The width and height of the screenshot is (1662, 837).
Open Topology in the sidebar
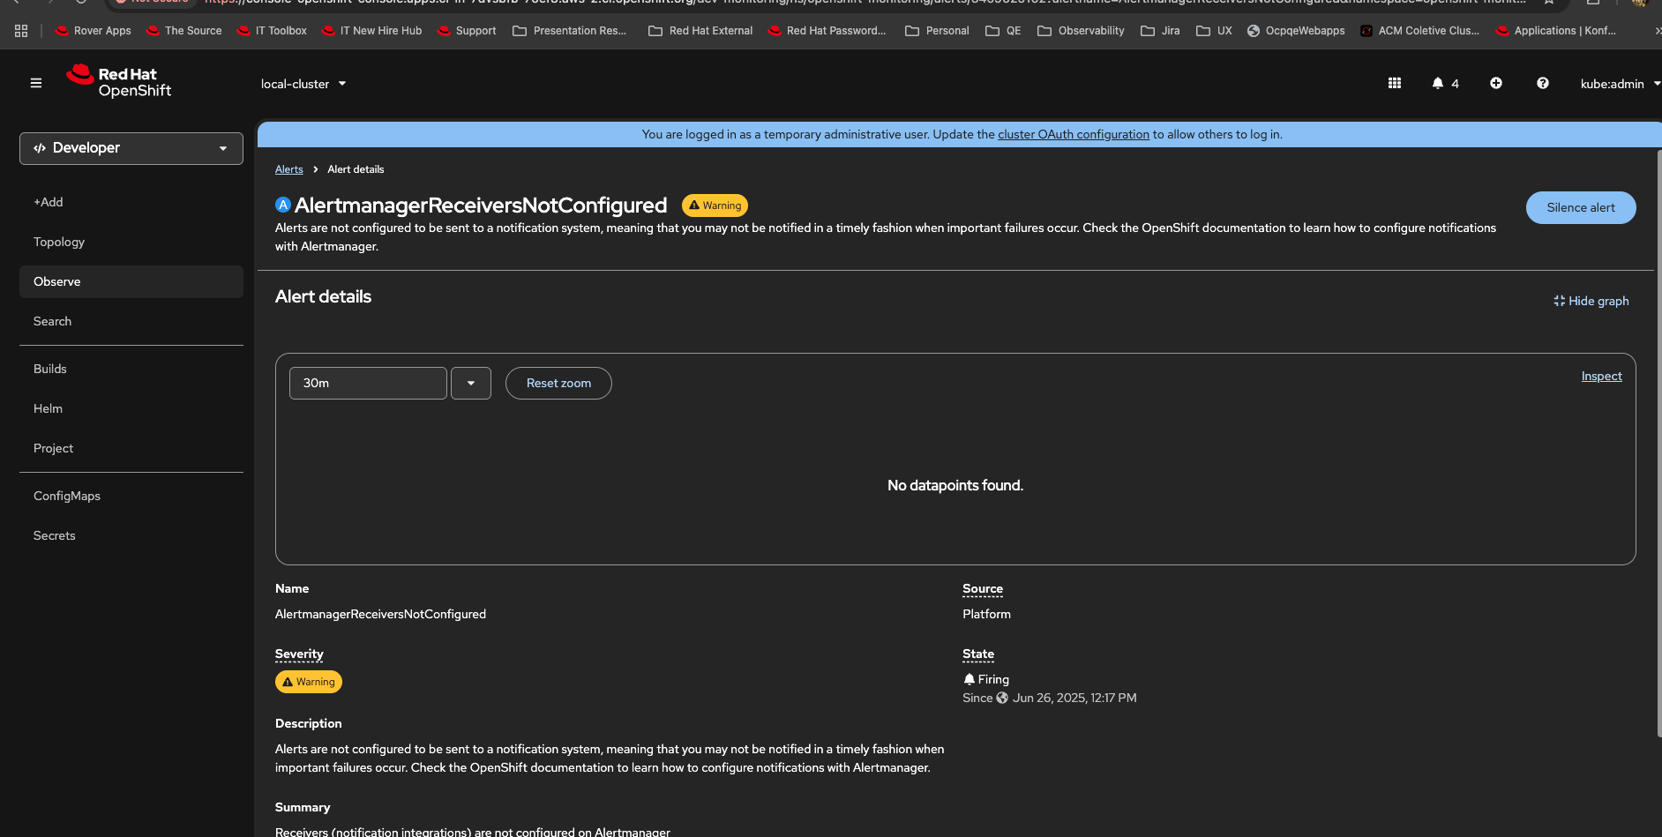[131, 242]
